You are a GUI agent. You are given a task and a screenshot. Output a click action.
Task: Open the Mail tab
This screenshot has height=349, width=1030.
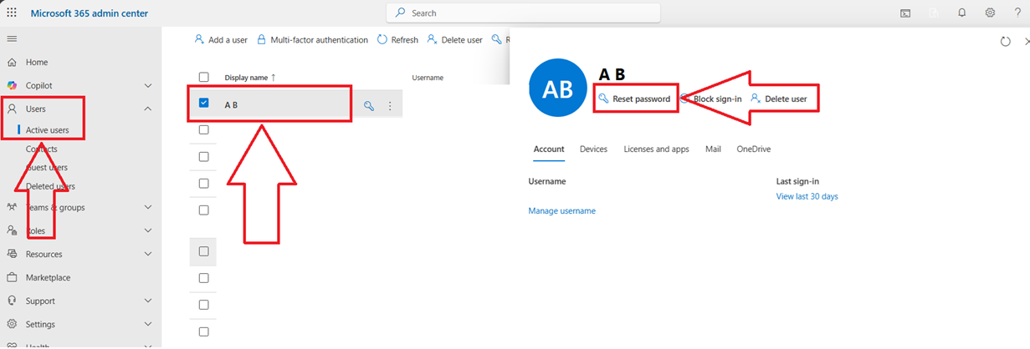tap(713, 149)
